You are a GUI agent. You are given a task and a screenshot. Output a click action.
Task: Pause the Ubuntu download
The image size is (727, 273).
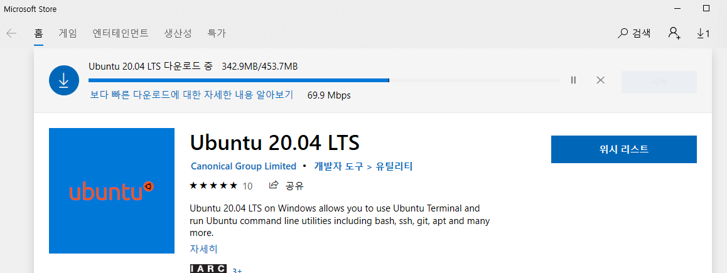coord(574,80)
